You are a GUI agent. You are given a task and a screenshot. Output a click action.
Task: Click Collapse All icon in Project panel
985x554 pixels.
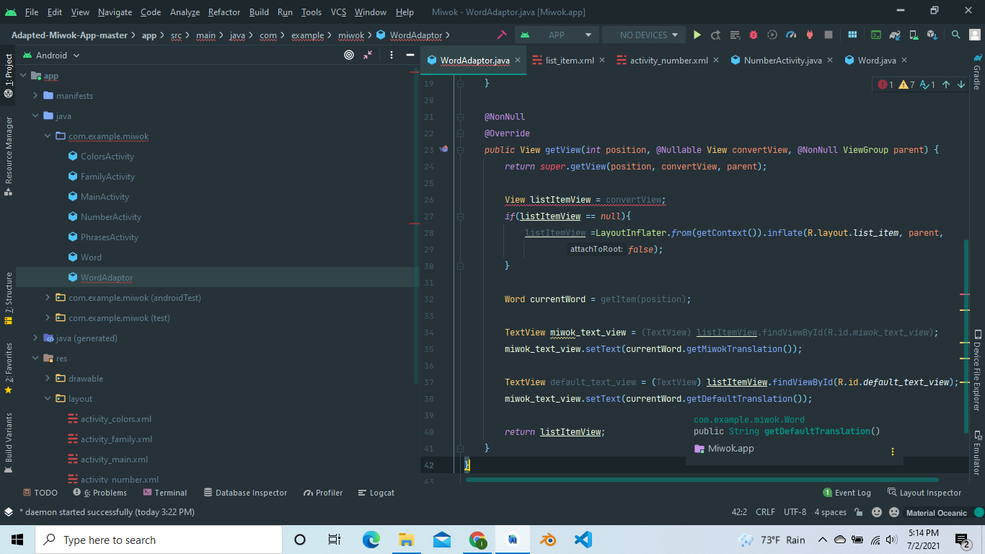[368, 55]
